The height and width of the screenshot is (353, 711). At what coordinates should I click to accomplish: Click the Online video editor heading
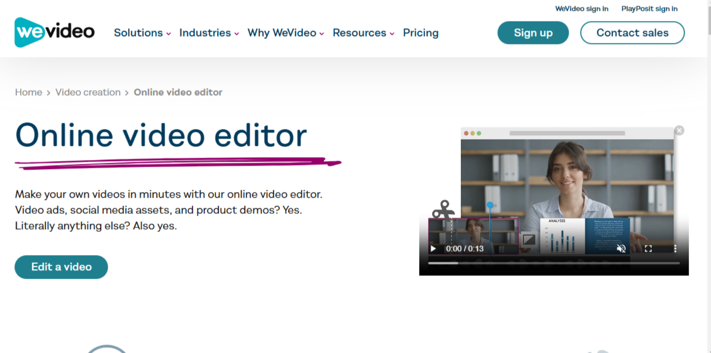pos(161,136)
